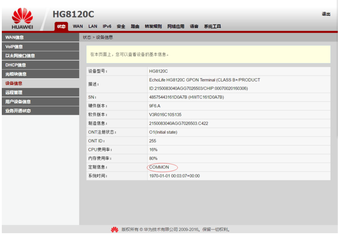
Task: Click the ONT ID label
Action: point(96,141)
